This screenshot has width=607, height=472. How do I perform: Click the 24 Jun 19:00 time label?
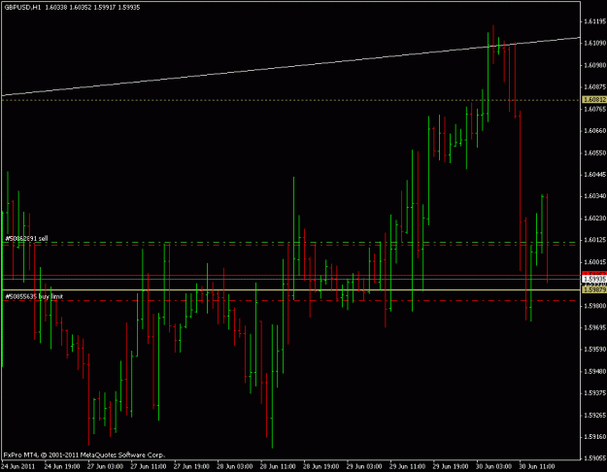coord(62,466)
